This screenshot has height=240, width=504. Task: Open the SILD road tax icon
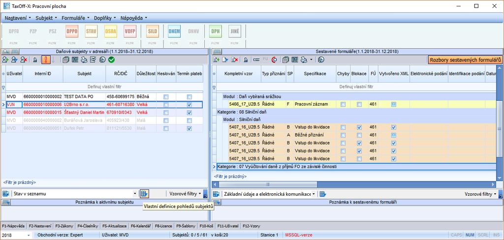tap(152, 31)
